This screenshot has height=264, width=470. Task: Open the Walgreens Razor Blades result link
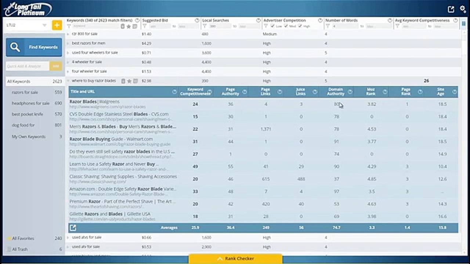point(94,102)
